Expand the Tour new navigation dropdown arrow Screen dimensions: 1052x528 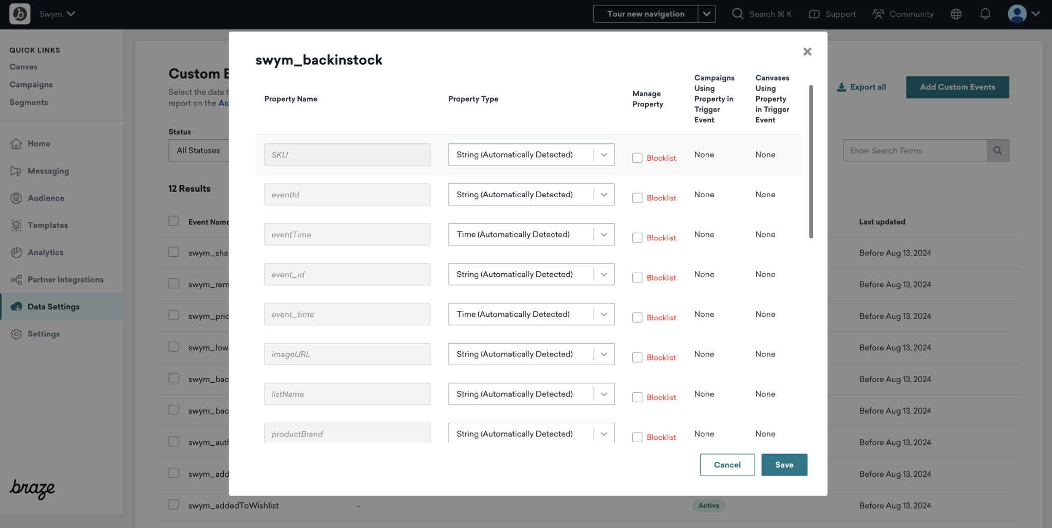click(x=706, y=14)
